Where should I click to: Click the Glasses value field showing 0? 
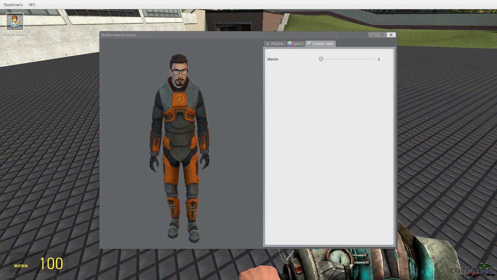379,59
